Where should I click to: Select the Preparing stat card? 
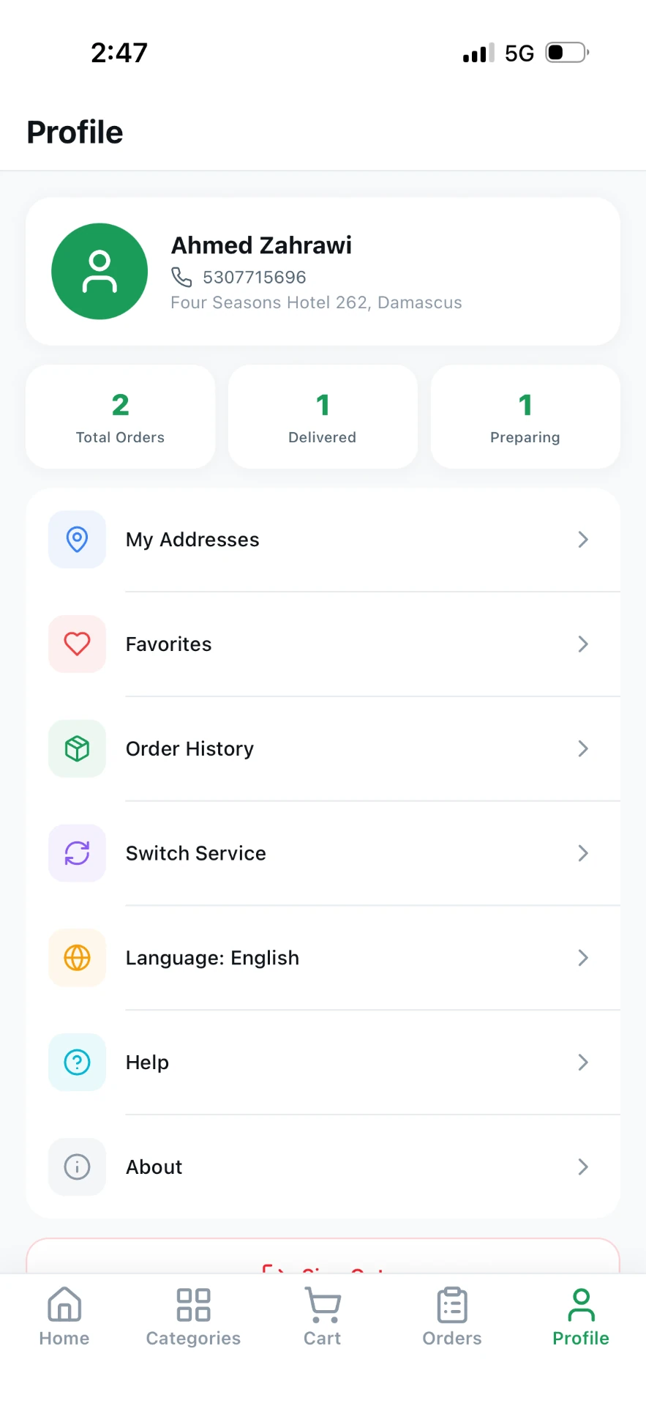pos(525,417)
